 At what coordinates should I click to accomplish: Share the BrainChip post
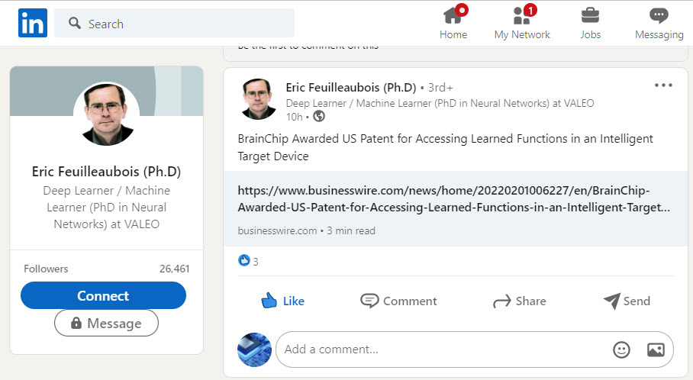click(519, 301)
